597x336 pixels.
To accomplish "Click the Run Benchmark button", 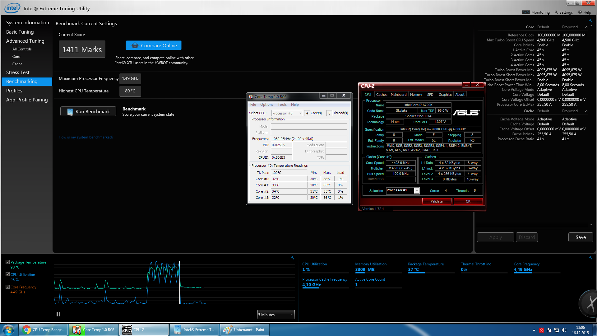I will click(88, 111).
